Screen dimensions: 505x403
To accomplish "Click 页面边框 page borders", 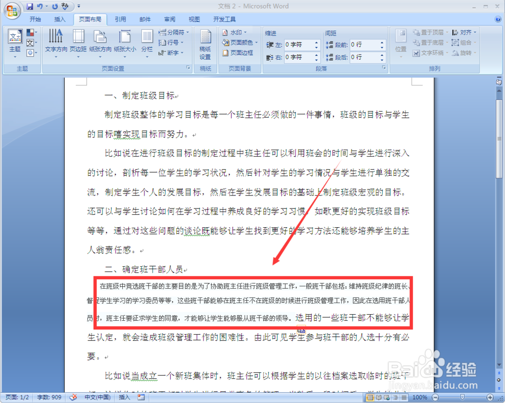I will point(238,53).
